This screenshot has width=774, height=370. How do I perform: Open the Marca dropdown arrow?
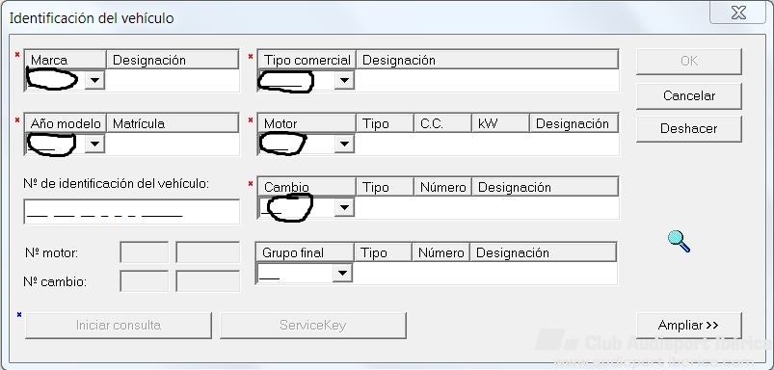[x=94, y=80]
